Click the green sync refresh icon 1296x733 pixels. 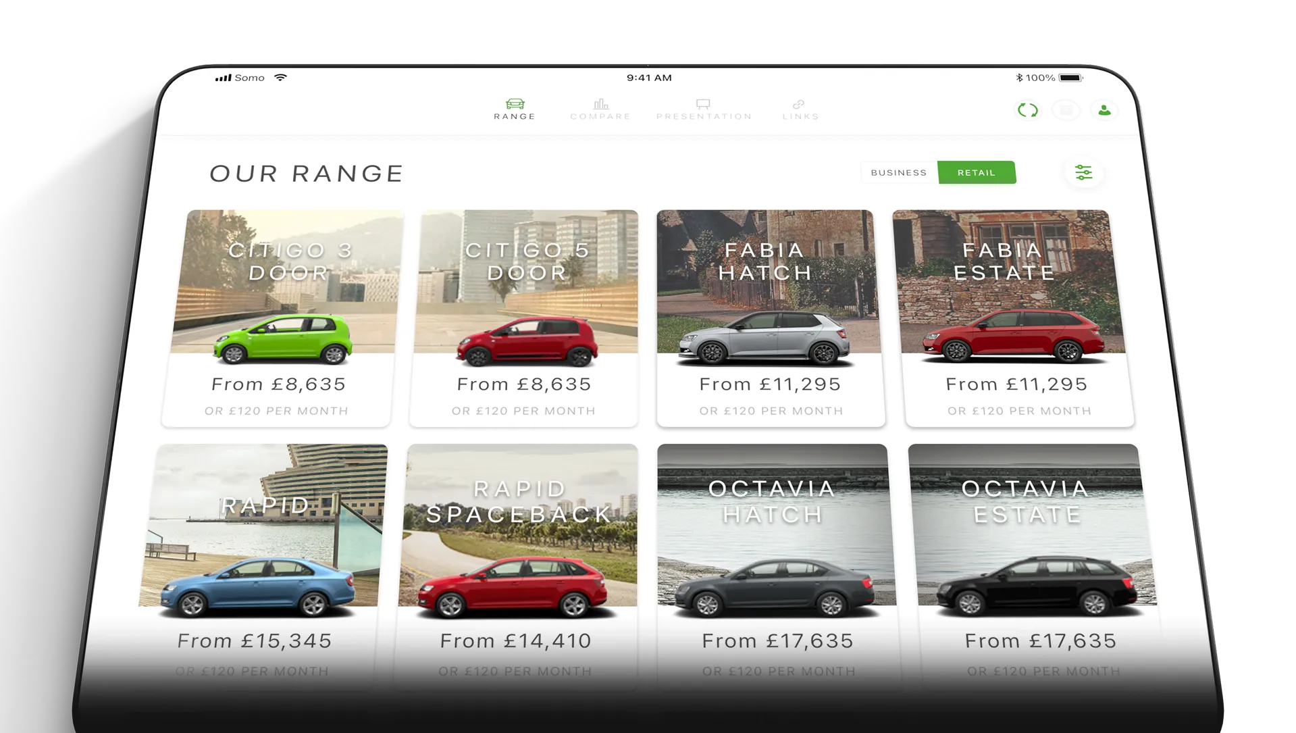(x=1027, y=110)
